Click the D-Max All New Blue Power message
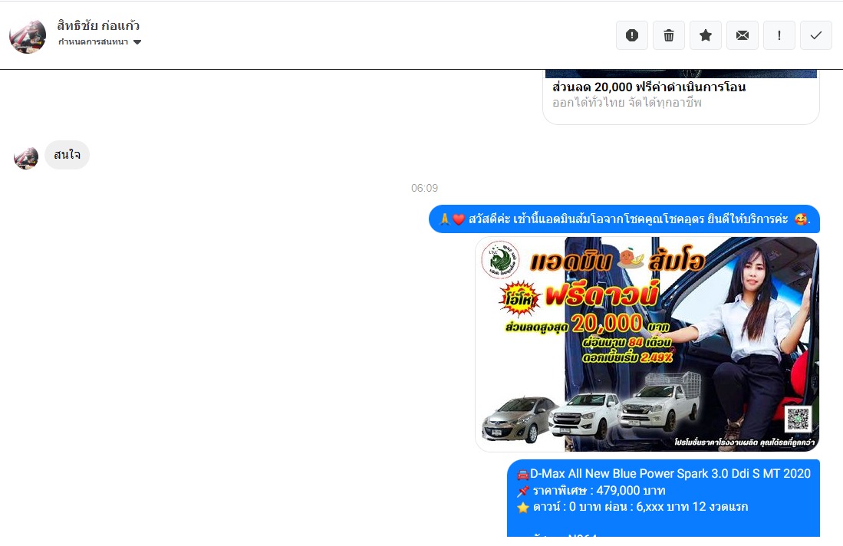The height and width of the screenshot is (546, 843). [664, 498]
